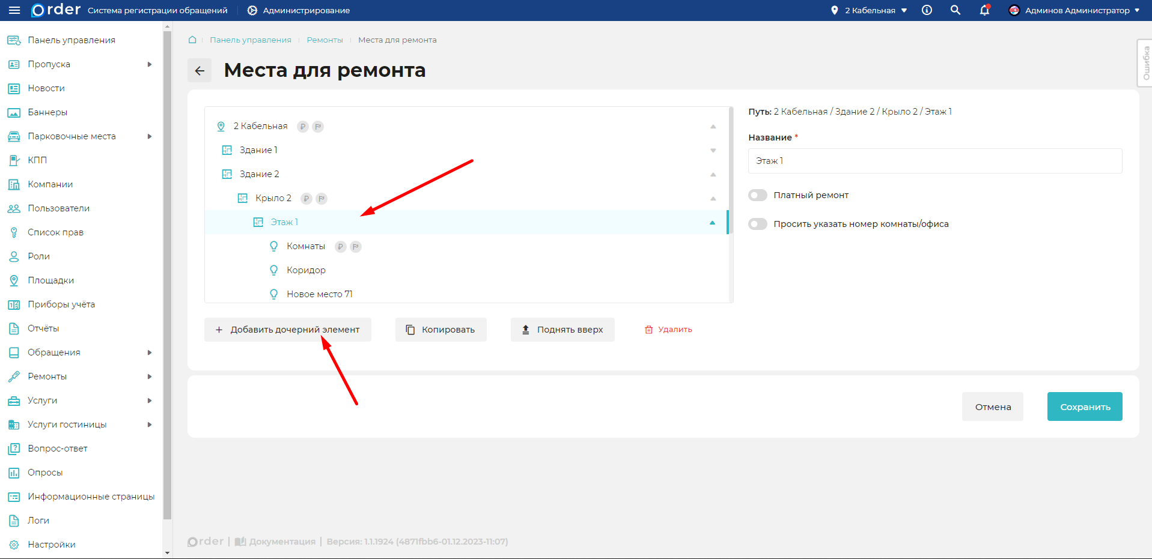
Task: Click the back arrow beside page title
Action: (x=200, y=71)
